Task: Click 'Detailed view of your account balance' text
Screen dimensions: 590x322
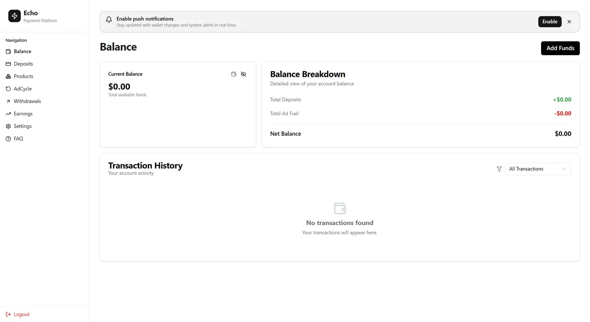Action: tap(312, 84)
